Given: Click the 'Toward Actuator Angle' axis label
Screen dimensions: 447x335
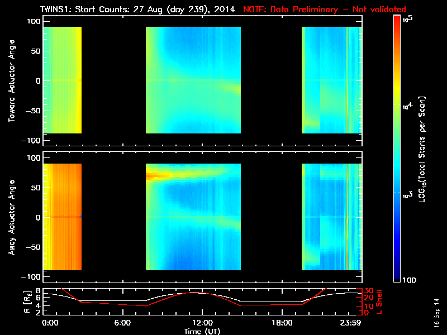Looking at the screenshot, I should point(12,80).
